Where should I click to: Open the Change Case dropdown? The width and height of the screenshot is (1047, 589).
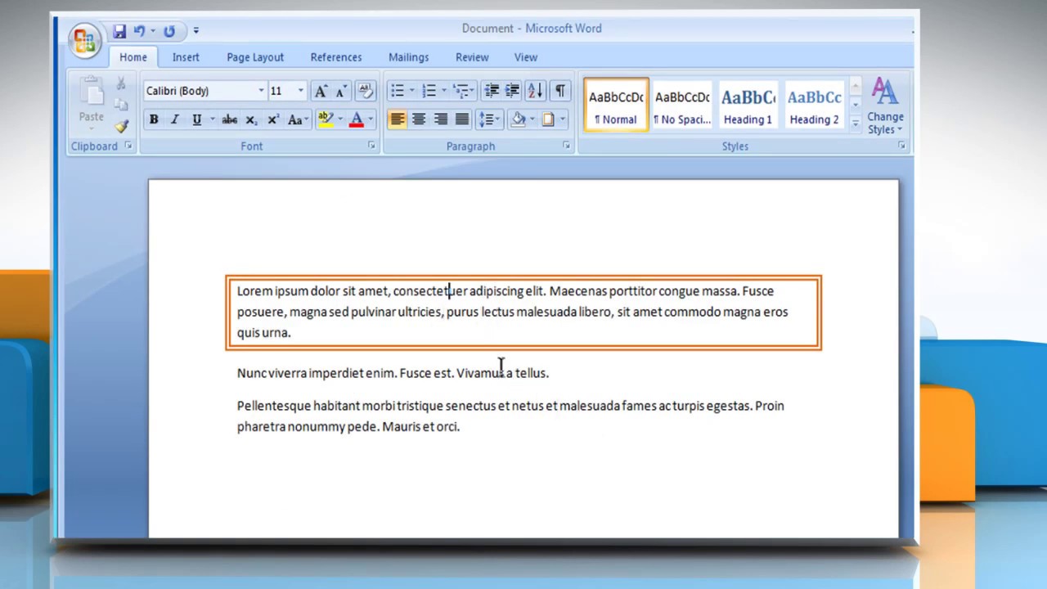(298, 119)
